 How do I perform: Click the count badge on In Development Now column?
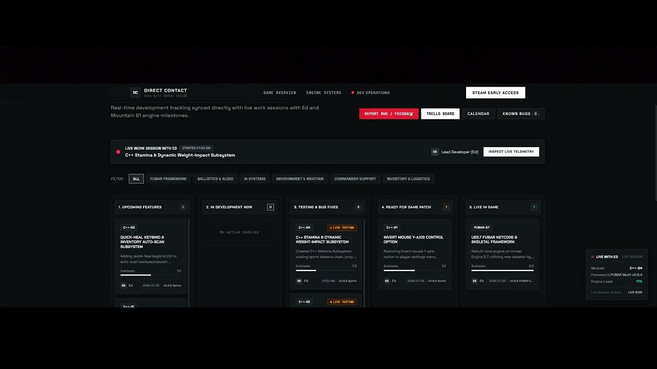270,207
